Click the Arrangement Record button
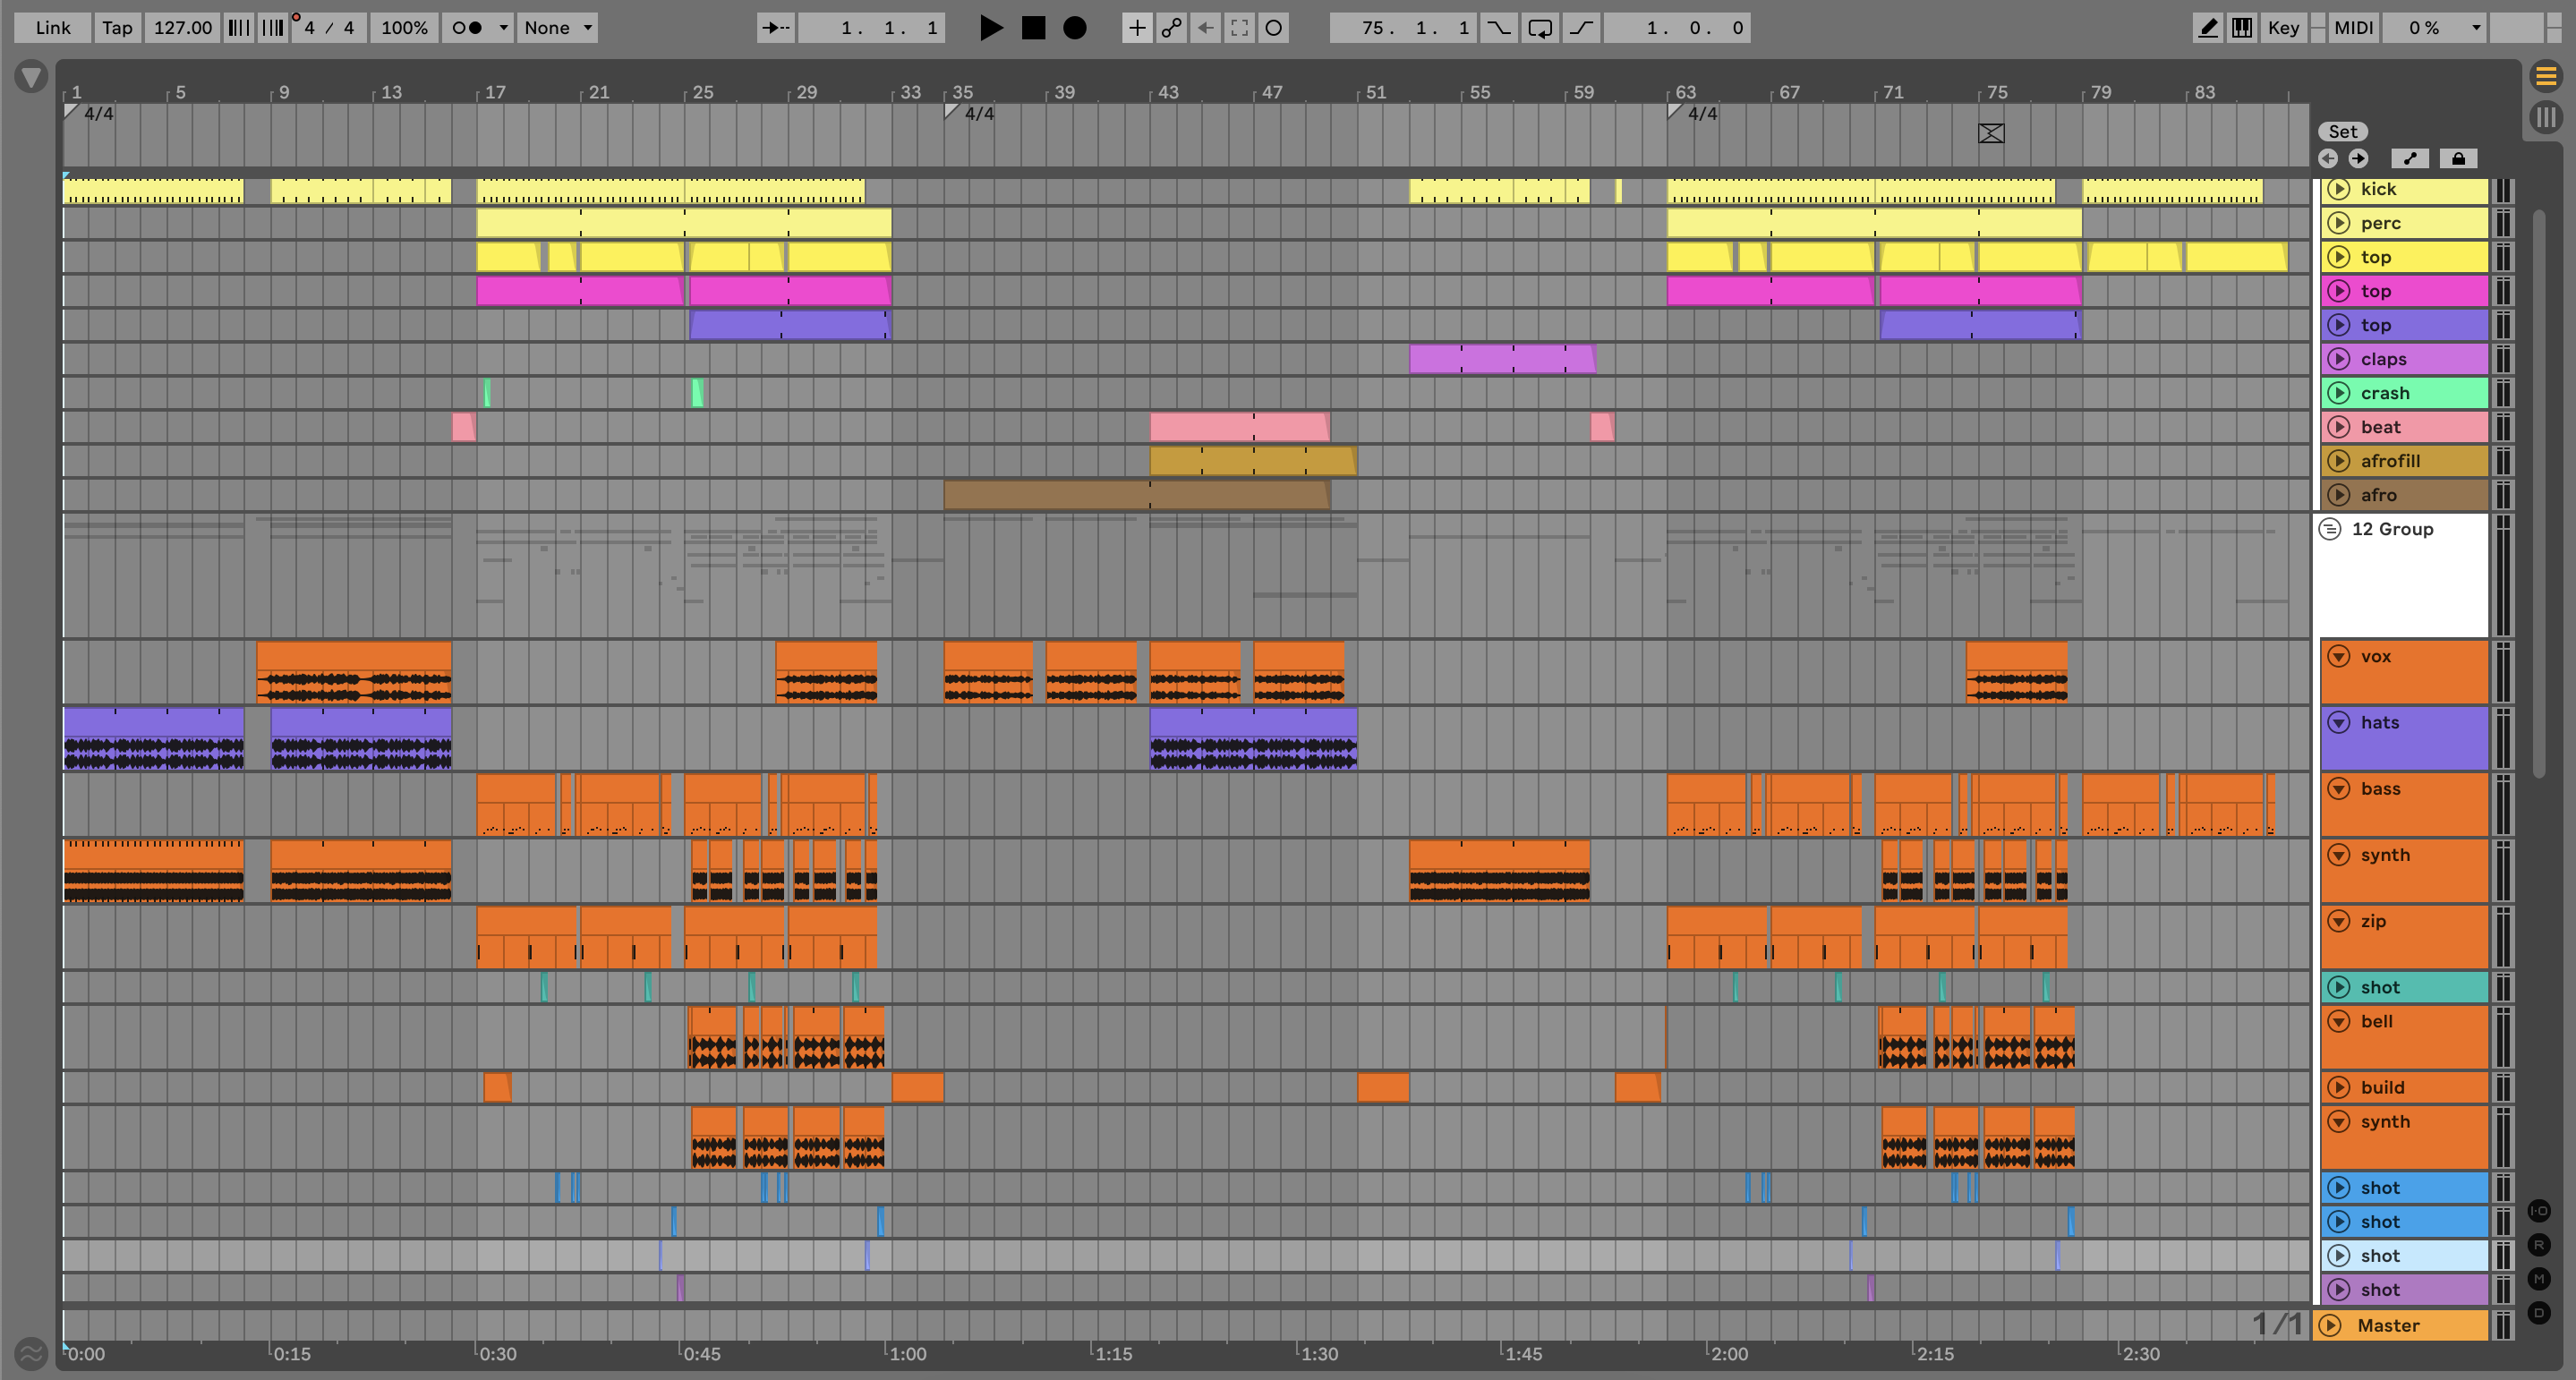The height and width of the screenshot is (1380, 2576). (1075, 28)
